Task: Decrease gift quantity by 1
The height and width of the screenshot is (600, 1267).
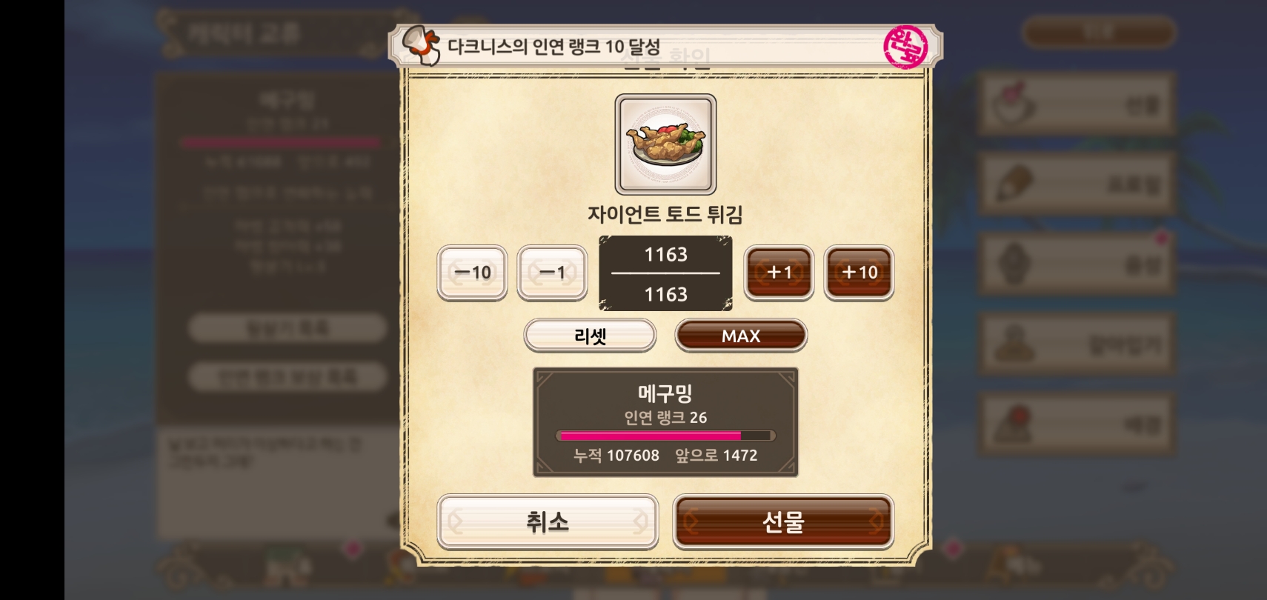Action: [552, 273]
